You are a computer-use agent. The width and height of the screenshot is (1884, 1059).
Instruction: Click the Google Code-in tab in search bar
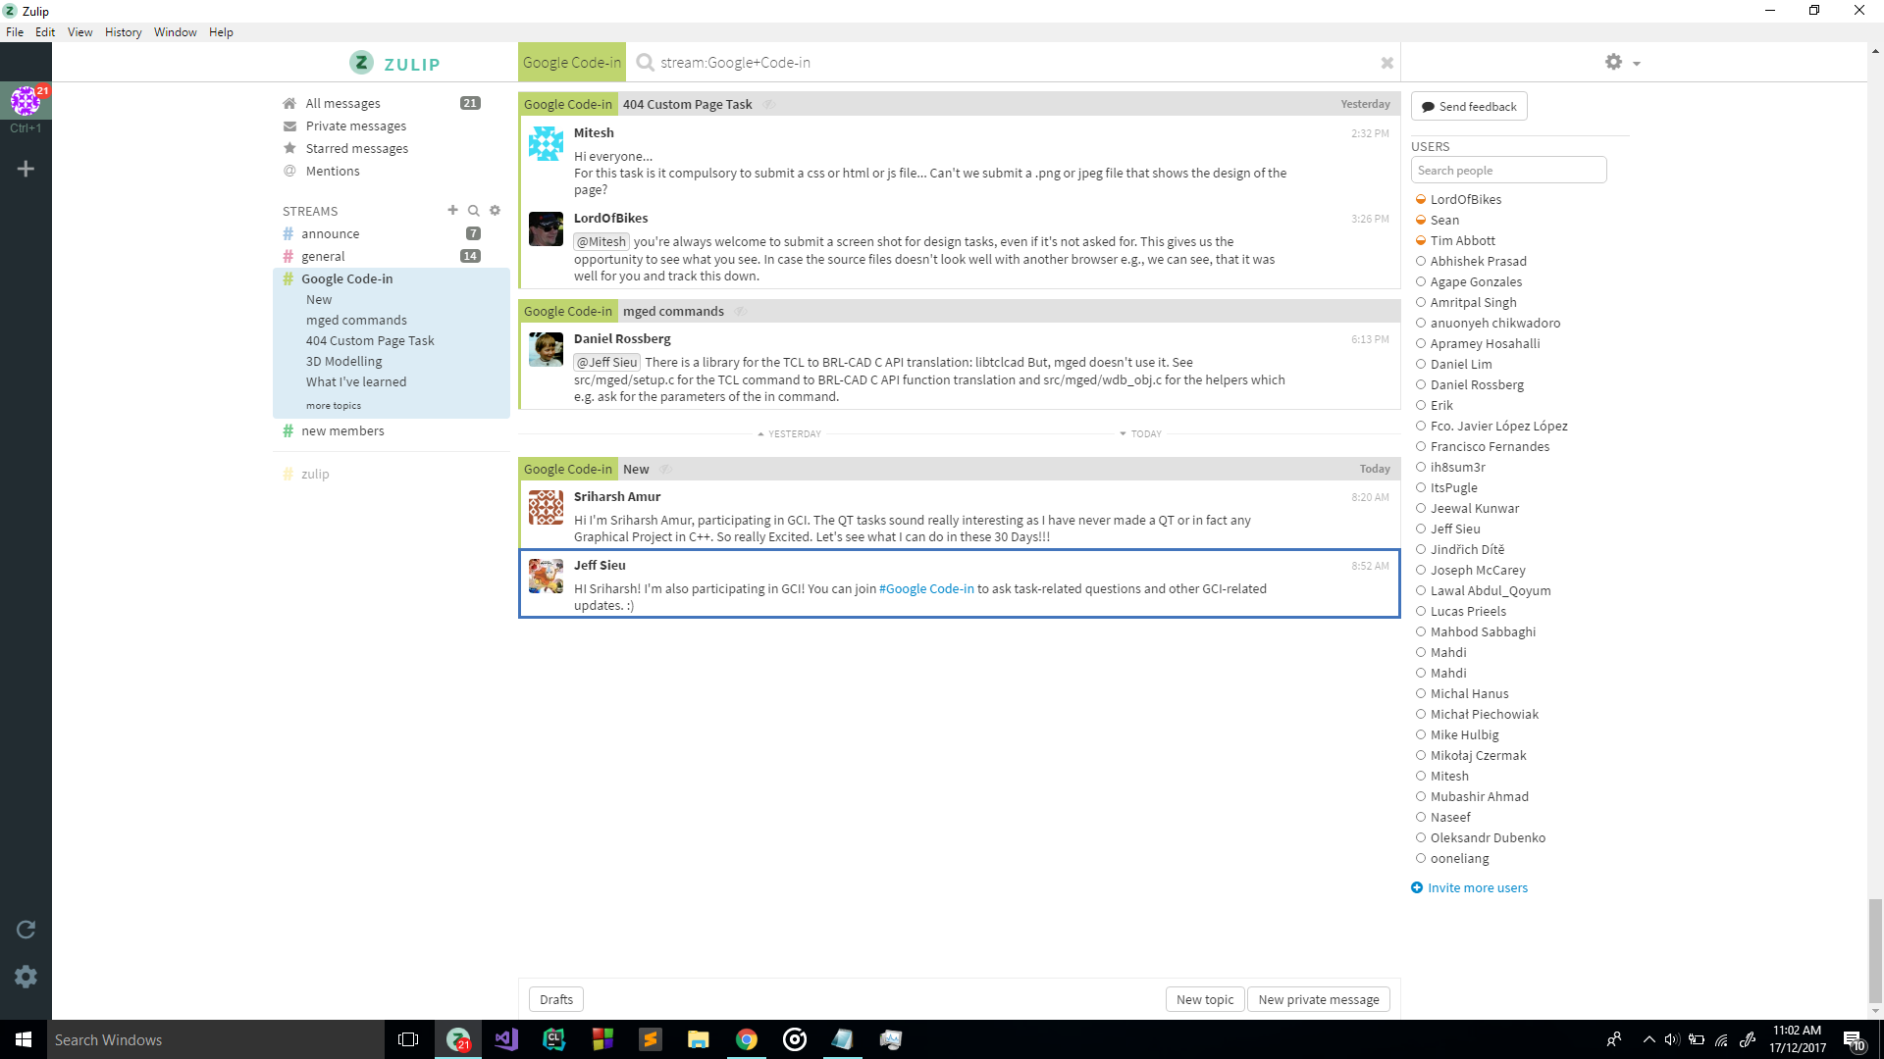click(571, 62)
